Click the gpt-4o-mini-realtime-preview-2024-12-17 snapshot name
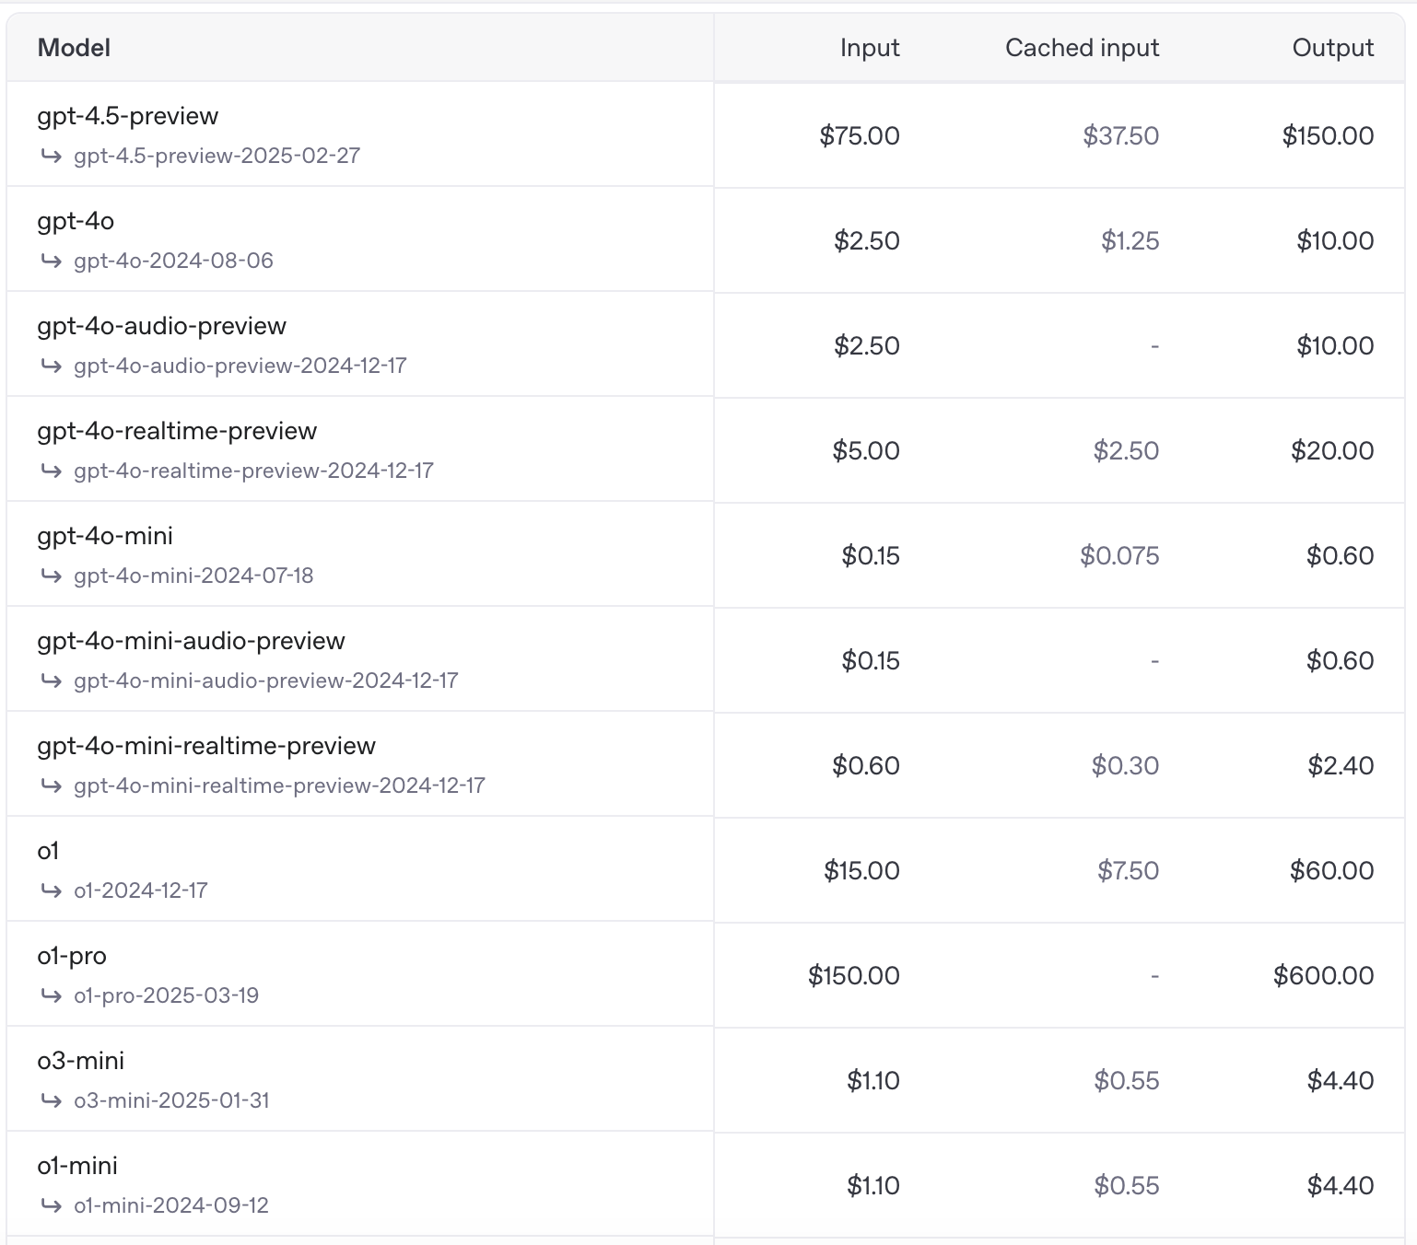 click(279, 785)
